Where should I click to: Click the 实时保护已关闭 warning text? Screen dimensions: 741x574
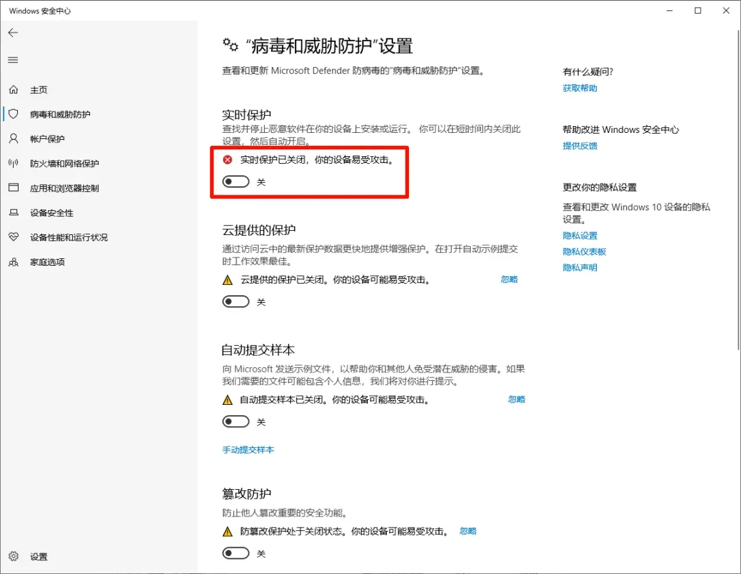[x=317, y=160]
